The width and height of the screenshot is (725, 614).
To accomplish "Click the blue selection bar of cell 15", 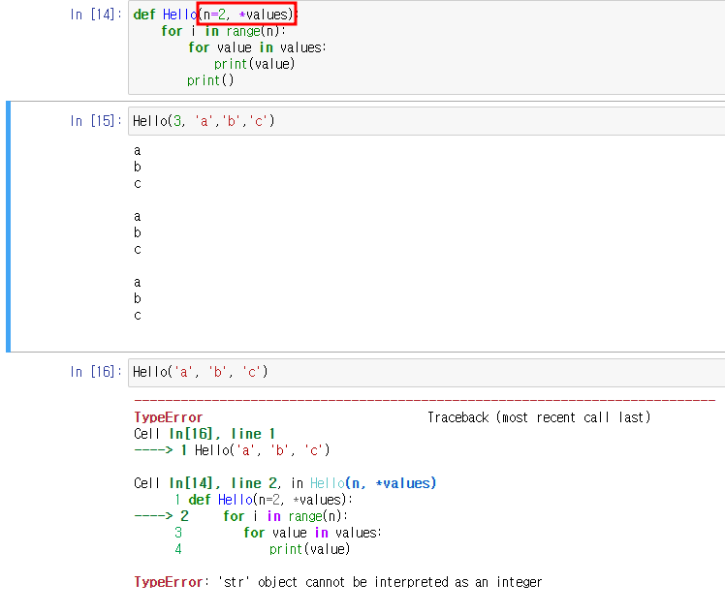I will click(x=8, y=227).
